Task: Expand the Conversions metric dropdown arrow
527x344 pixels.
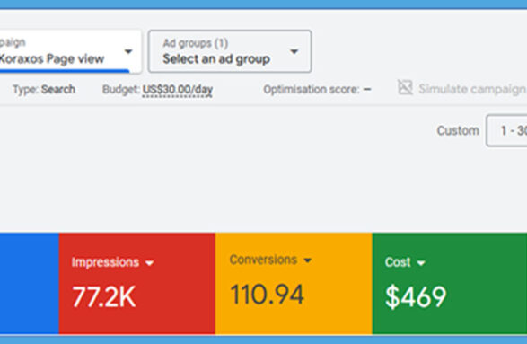Action: (308, 260)
